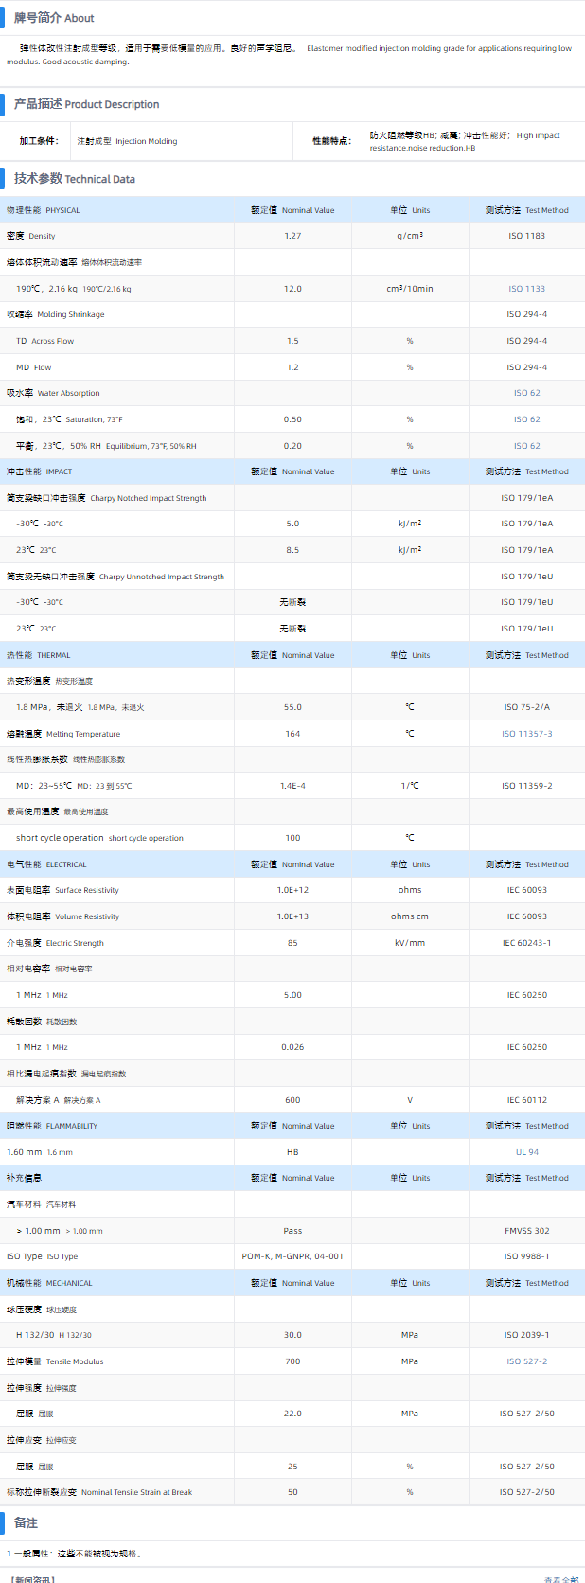585x1583 pixels.
Task: Click the TD Across Flow value 1.5
Action: [292, 341]
